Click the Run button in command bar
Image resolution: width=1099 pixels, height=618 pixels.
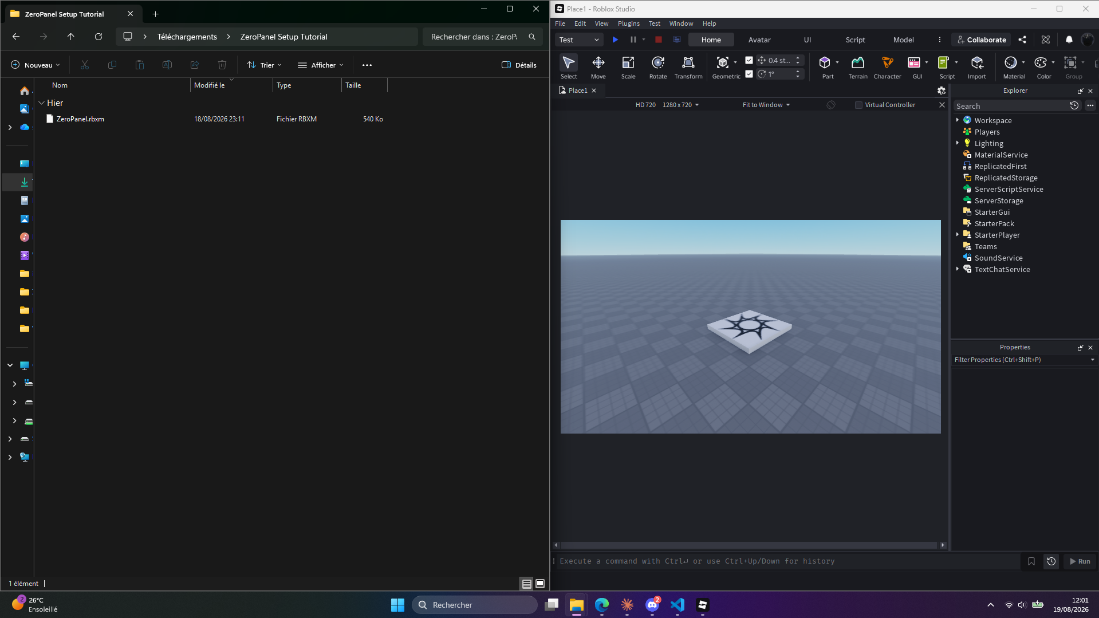tap(1080, 561)
